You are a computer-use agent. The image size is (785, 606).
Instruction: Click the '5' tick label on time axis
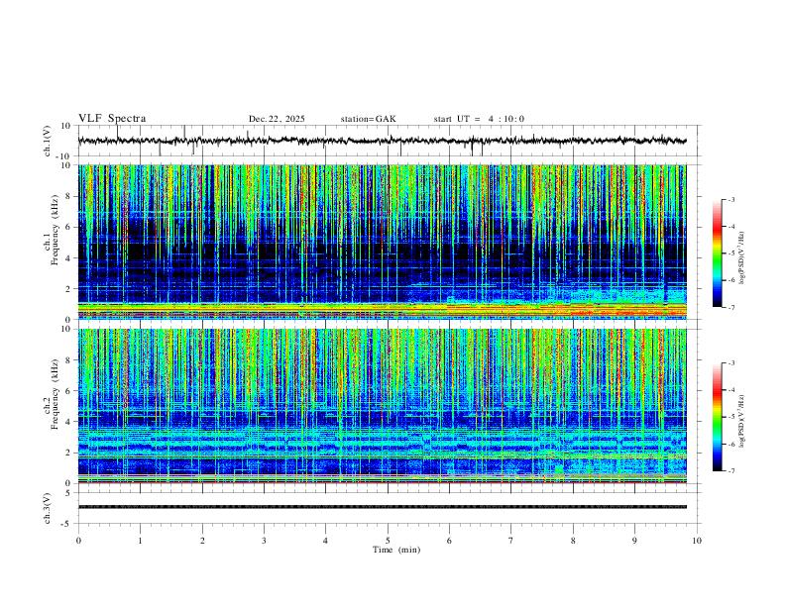click(388, 541)
